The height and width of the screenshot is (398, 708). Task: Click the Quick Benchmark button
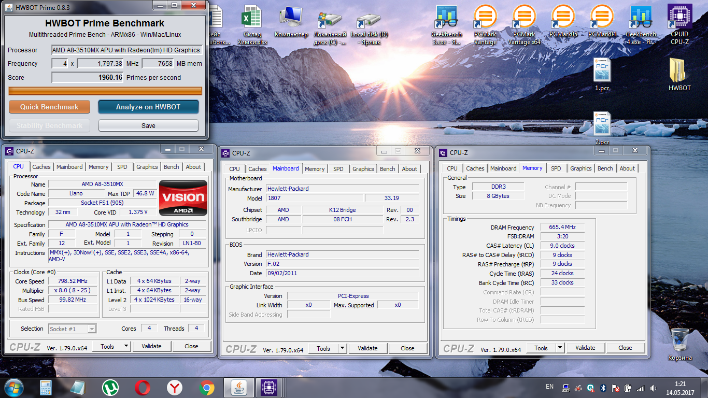pos(49,107)
